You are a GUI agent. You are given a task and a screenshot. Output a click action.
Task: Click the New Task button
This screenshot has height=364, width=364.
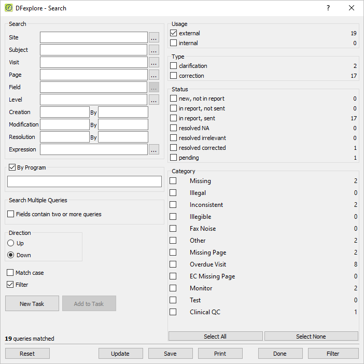coord(32,304)
